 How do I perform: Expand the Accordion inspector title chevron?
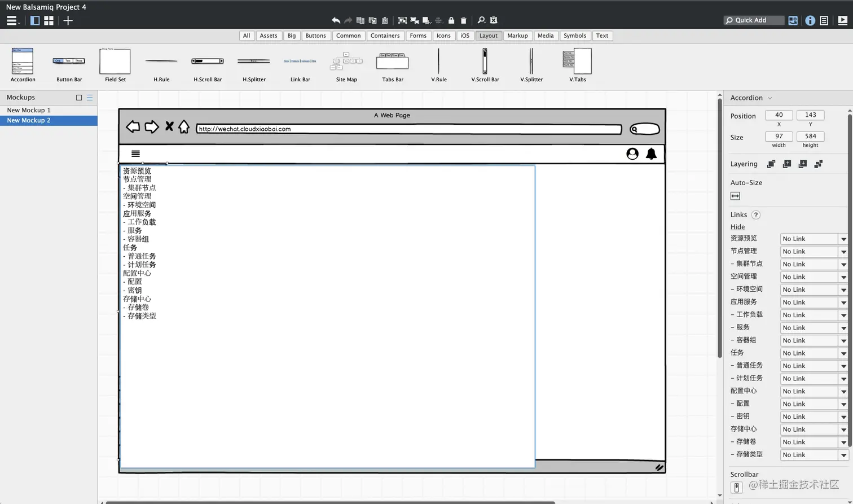770,98
